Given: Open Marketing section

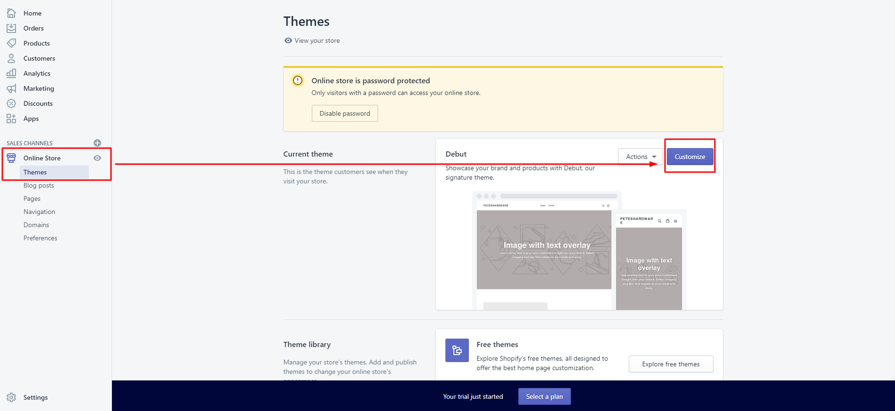Looking at the screenshot, I should [x=39, y=88].
